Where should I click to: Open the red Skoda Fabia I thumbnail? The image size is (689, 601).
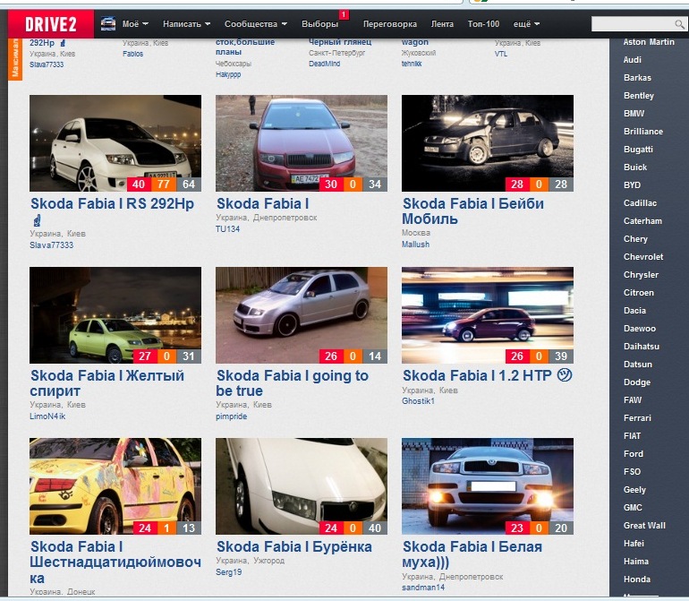[302, 143]
